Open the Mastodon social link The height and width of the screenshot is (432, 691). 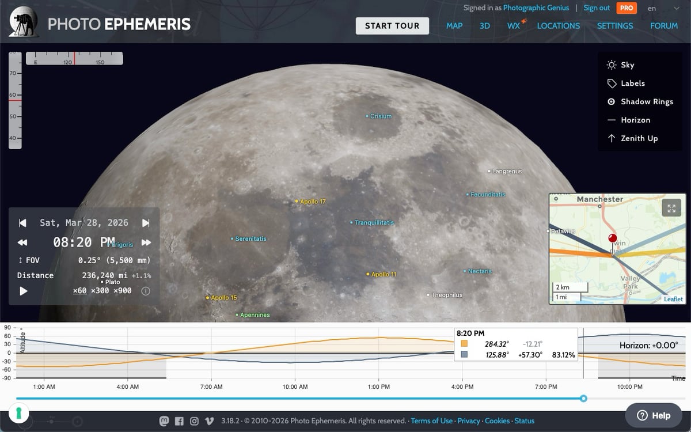coord(164,421)
